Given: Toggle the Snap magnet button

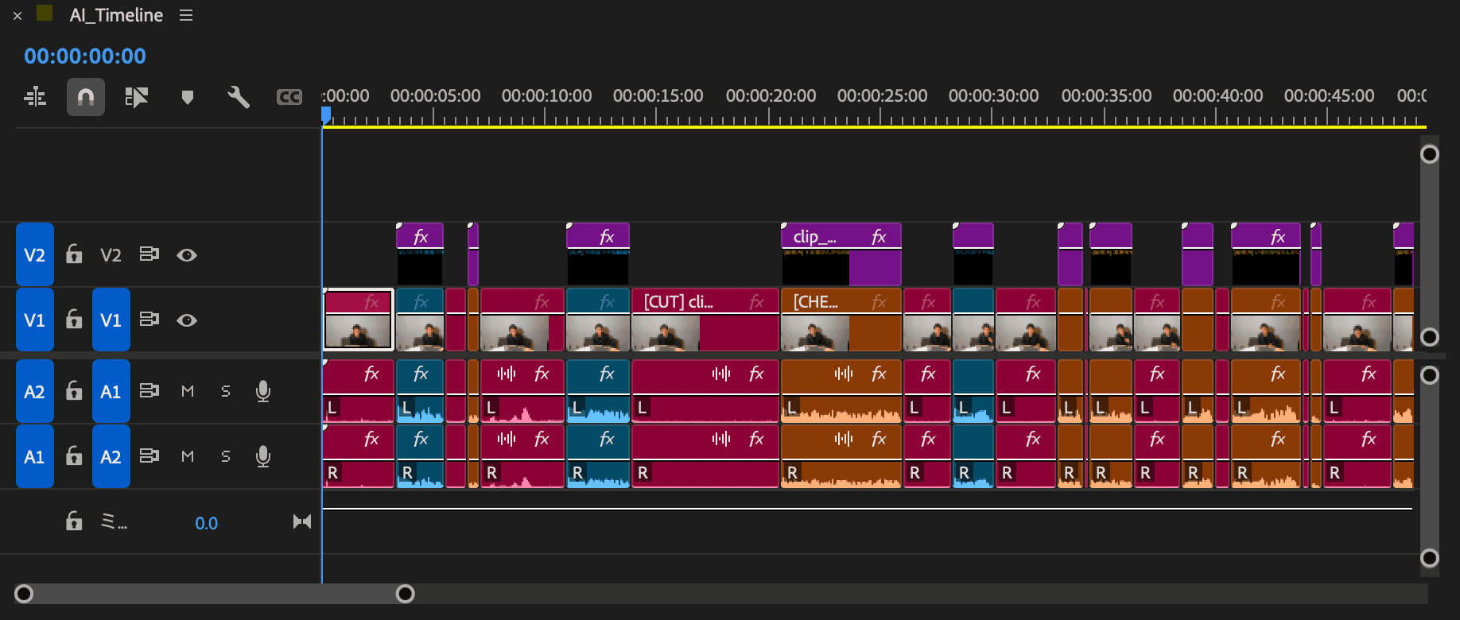Looking at the screenshot, I should pyautogui.click(x=86, y=98).
